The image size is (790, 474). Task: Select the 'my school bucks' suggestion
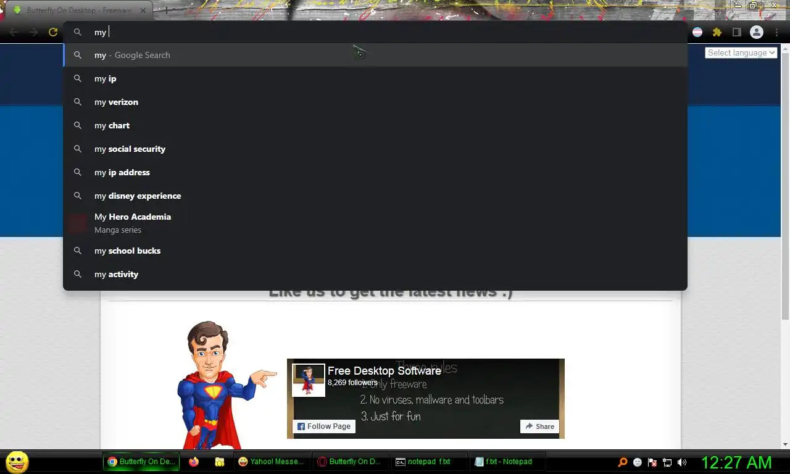point(375,251)
